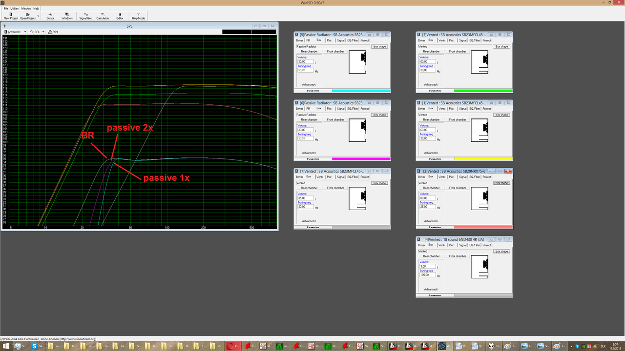Open the Utilities menu
The width and height of the screenshot is (625, 351).
15,8
